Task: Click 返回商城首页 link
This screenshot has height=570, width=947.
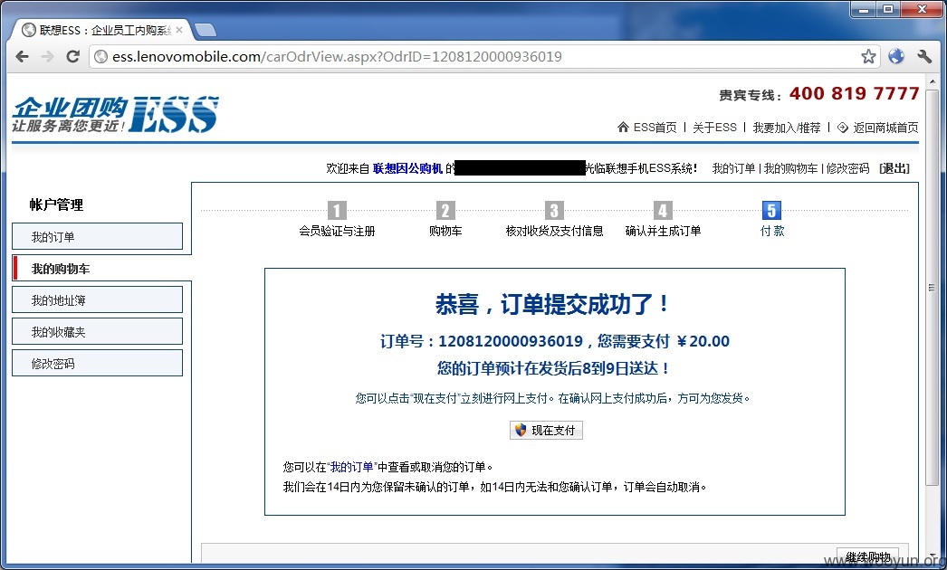Action: [885, 128]
